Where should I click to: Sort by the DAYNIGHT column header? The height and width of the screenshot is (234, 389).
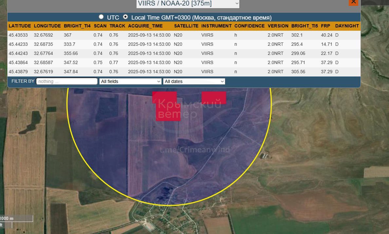347,26
